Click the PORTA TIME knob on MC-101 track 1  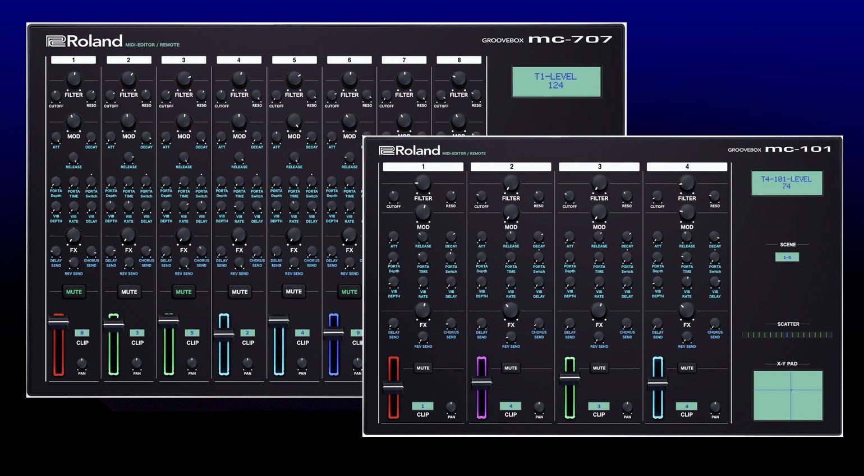pos(423,258)
